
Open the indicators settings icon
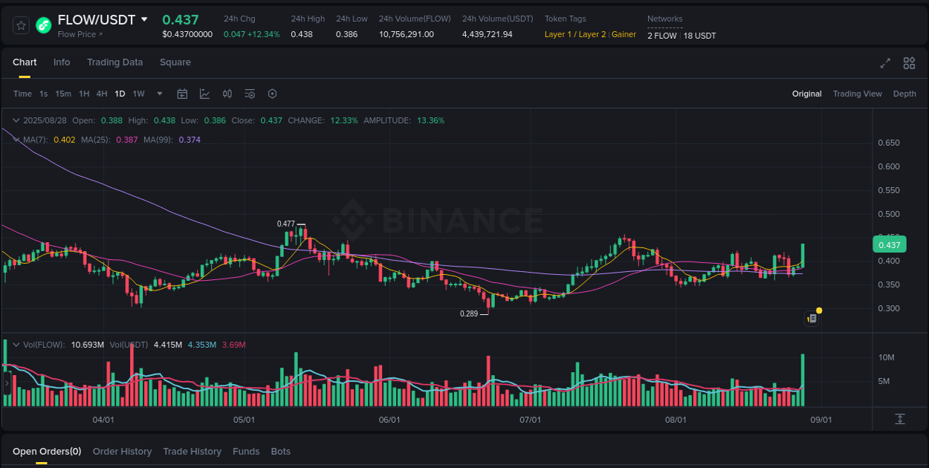[250, 94]
